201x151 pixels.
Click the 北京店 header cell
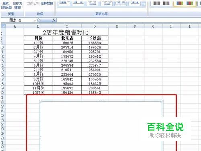(67, 38)
